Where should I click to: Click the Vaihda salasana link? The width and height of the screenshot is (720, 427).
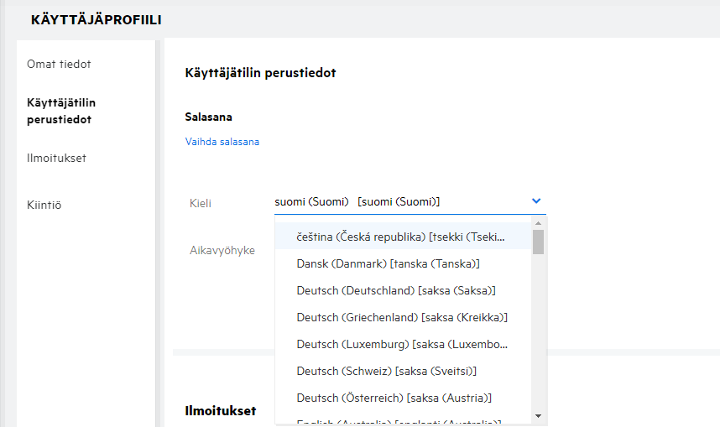(x=222, y=142)
